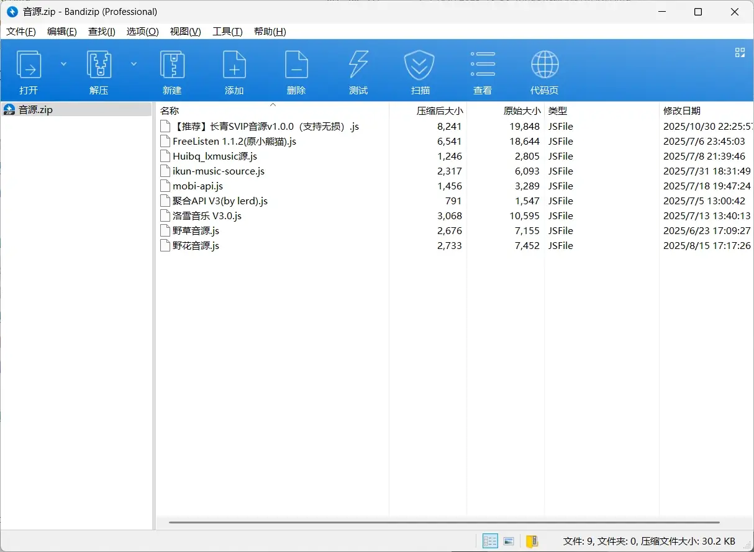Select FreeListen 1.1.2(原小熊猫).js file
Image resolution: width=754 pixels, height=552 pixels.
tap(234, 141)
